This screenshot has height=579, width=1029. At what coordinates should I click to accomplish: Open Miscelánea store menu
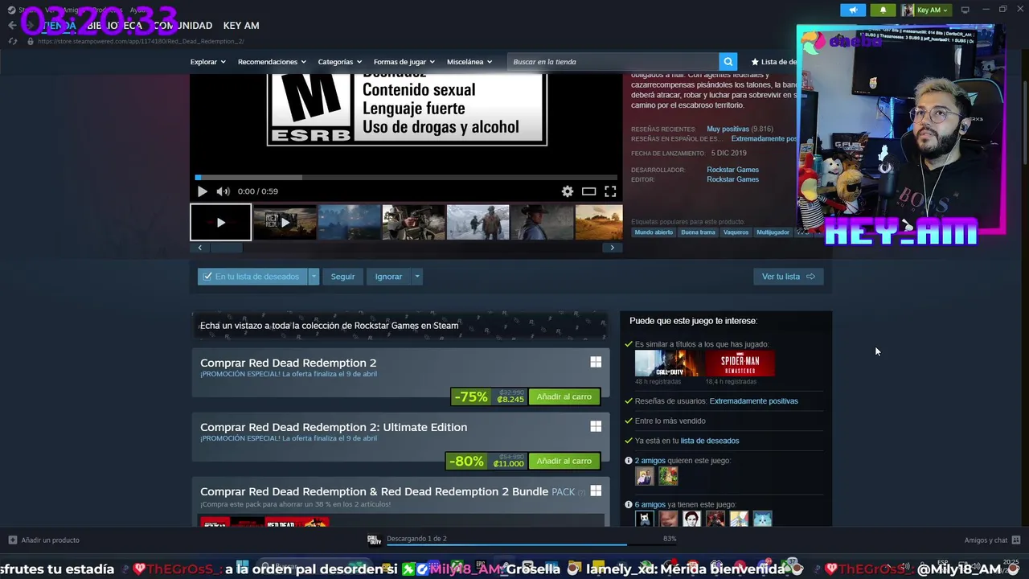click(469, 62)
